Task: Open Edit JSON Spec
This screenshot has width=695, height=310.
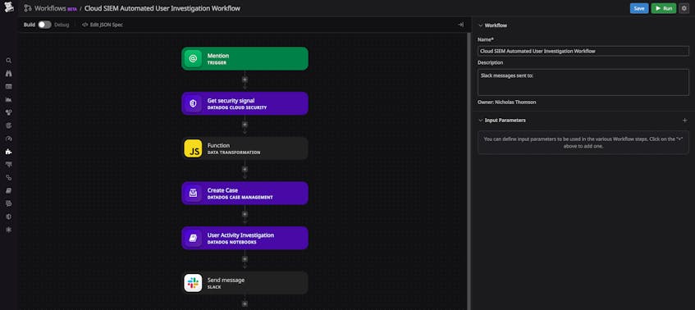Action: [x=103, y=25]
